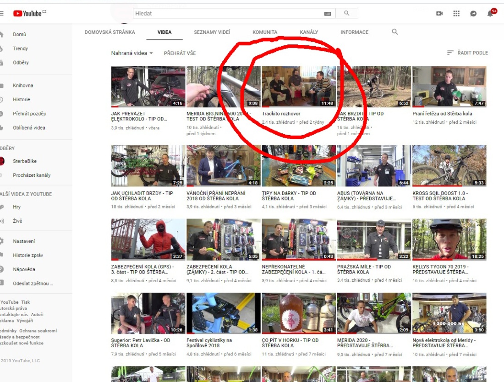504x382 pixels.
Task: Open the SEZNAMY VIDEÍ tab
Action: point(212,32)
